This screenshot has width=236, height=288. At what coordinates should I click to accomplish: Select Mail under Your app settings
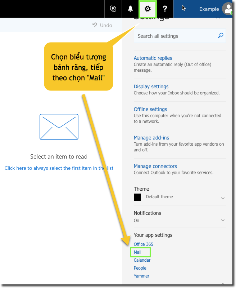tap(137, 252)
